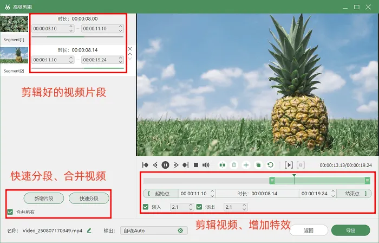Stop playback with the square stop icon
This screenshot has width=379, height=243.
pyautogui.click(x=196, y=165)
